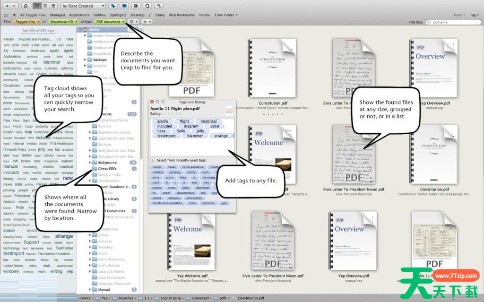Open the Desktop bookmark

point(138,15)
